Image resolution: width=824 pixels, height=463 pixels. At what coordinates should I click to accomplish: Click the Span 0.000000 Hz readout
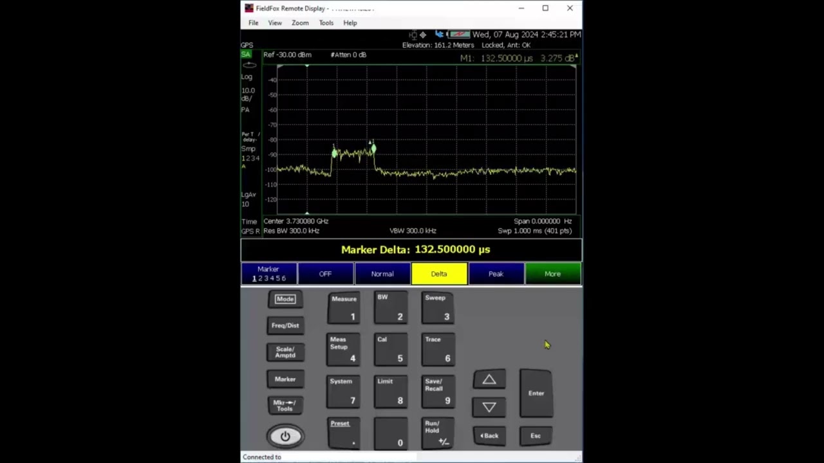(x=543, y=221)
